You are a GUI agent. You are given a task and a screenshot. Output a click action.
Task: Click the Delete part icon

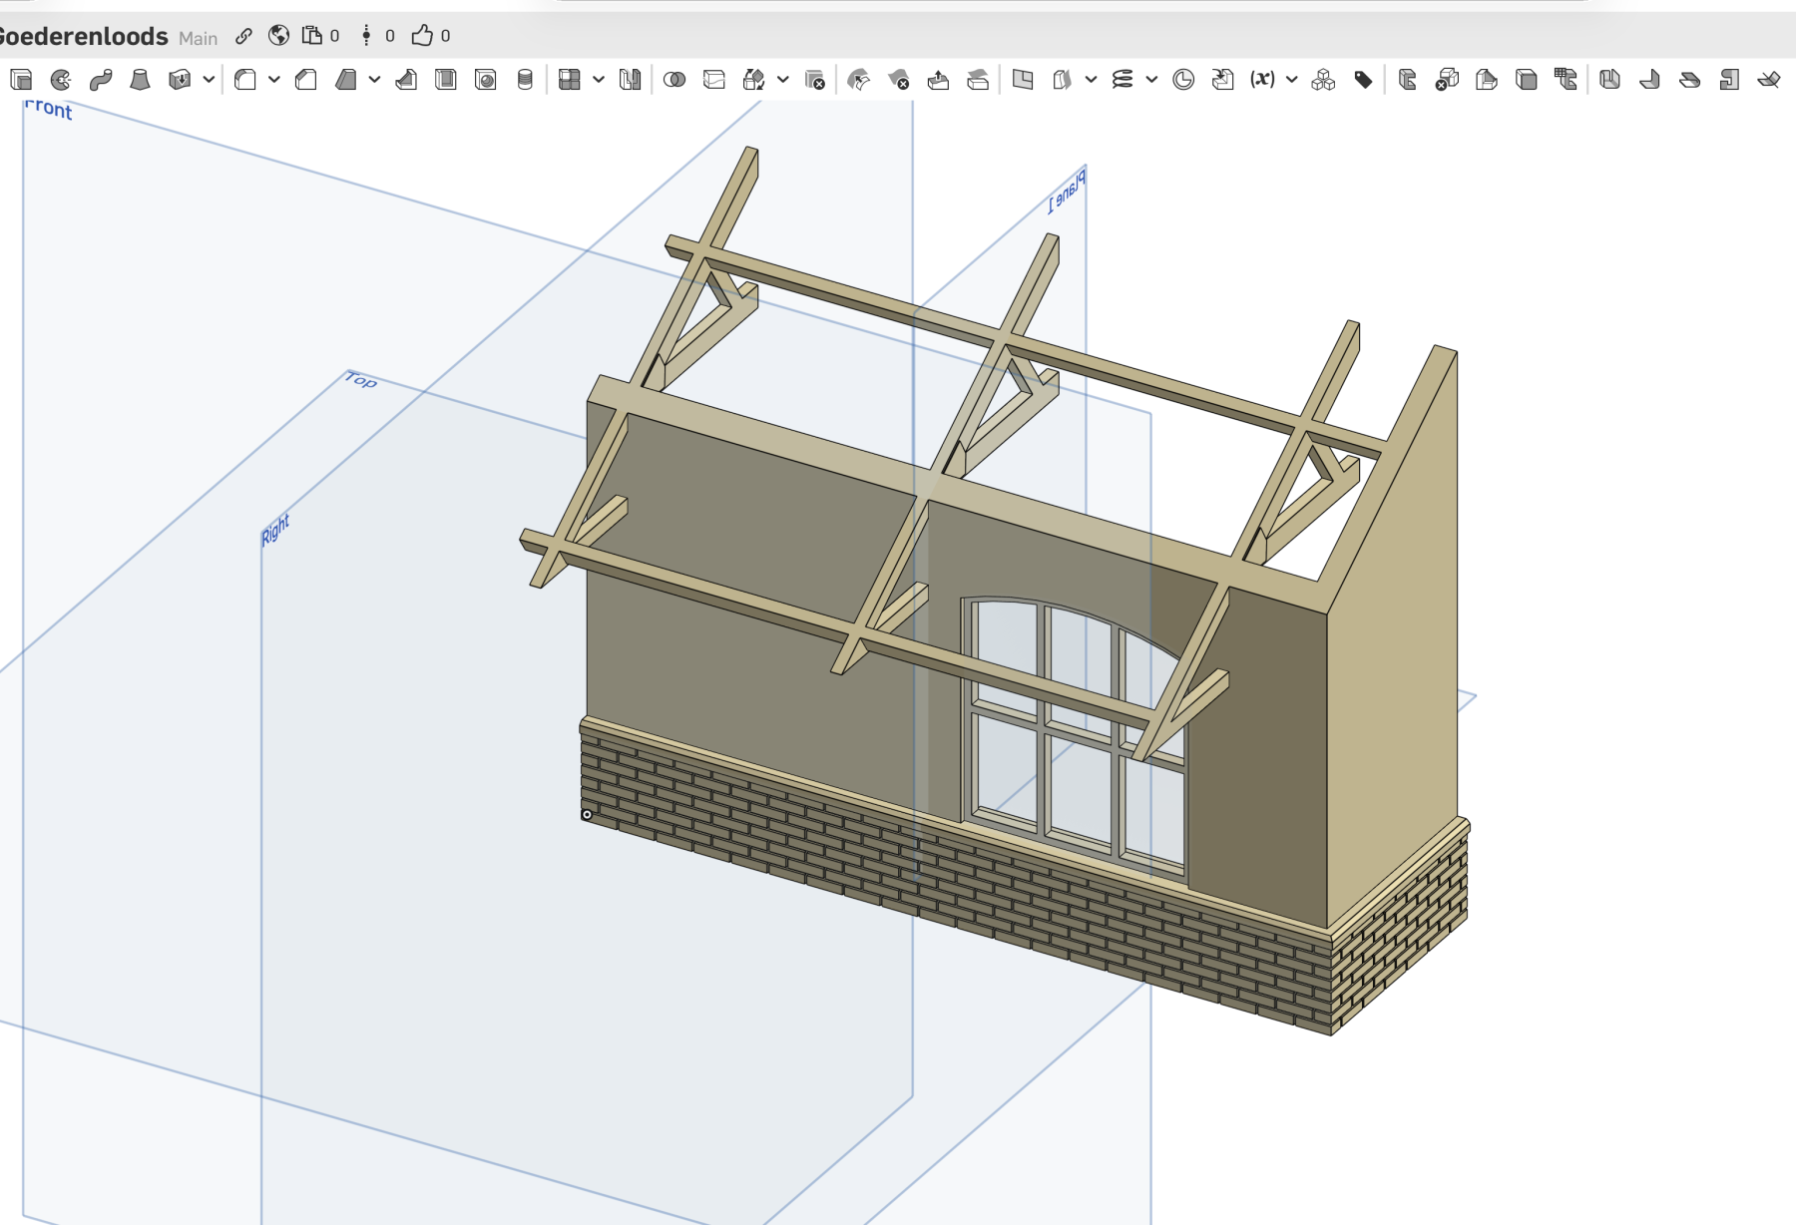(815, 80)
